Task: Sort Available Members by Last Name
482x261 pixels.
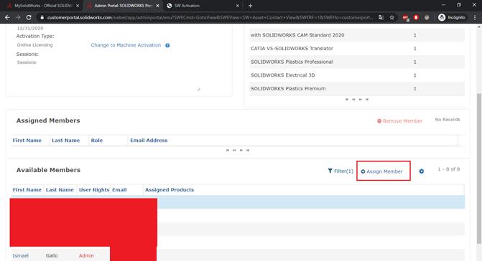Action: coord(60,189)
